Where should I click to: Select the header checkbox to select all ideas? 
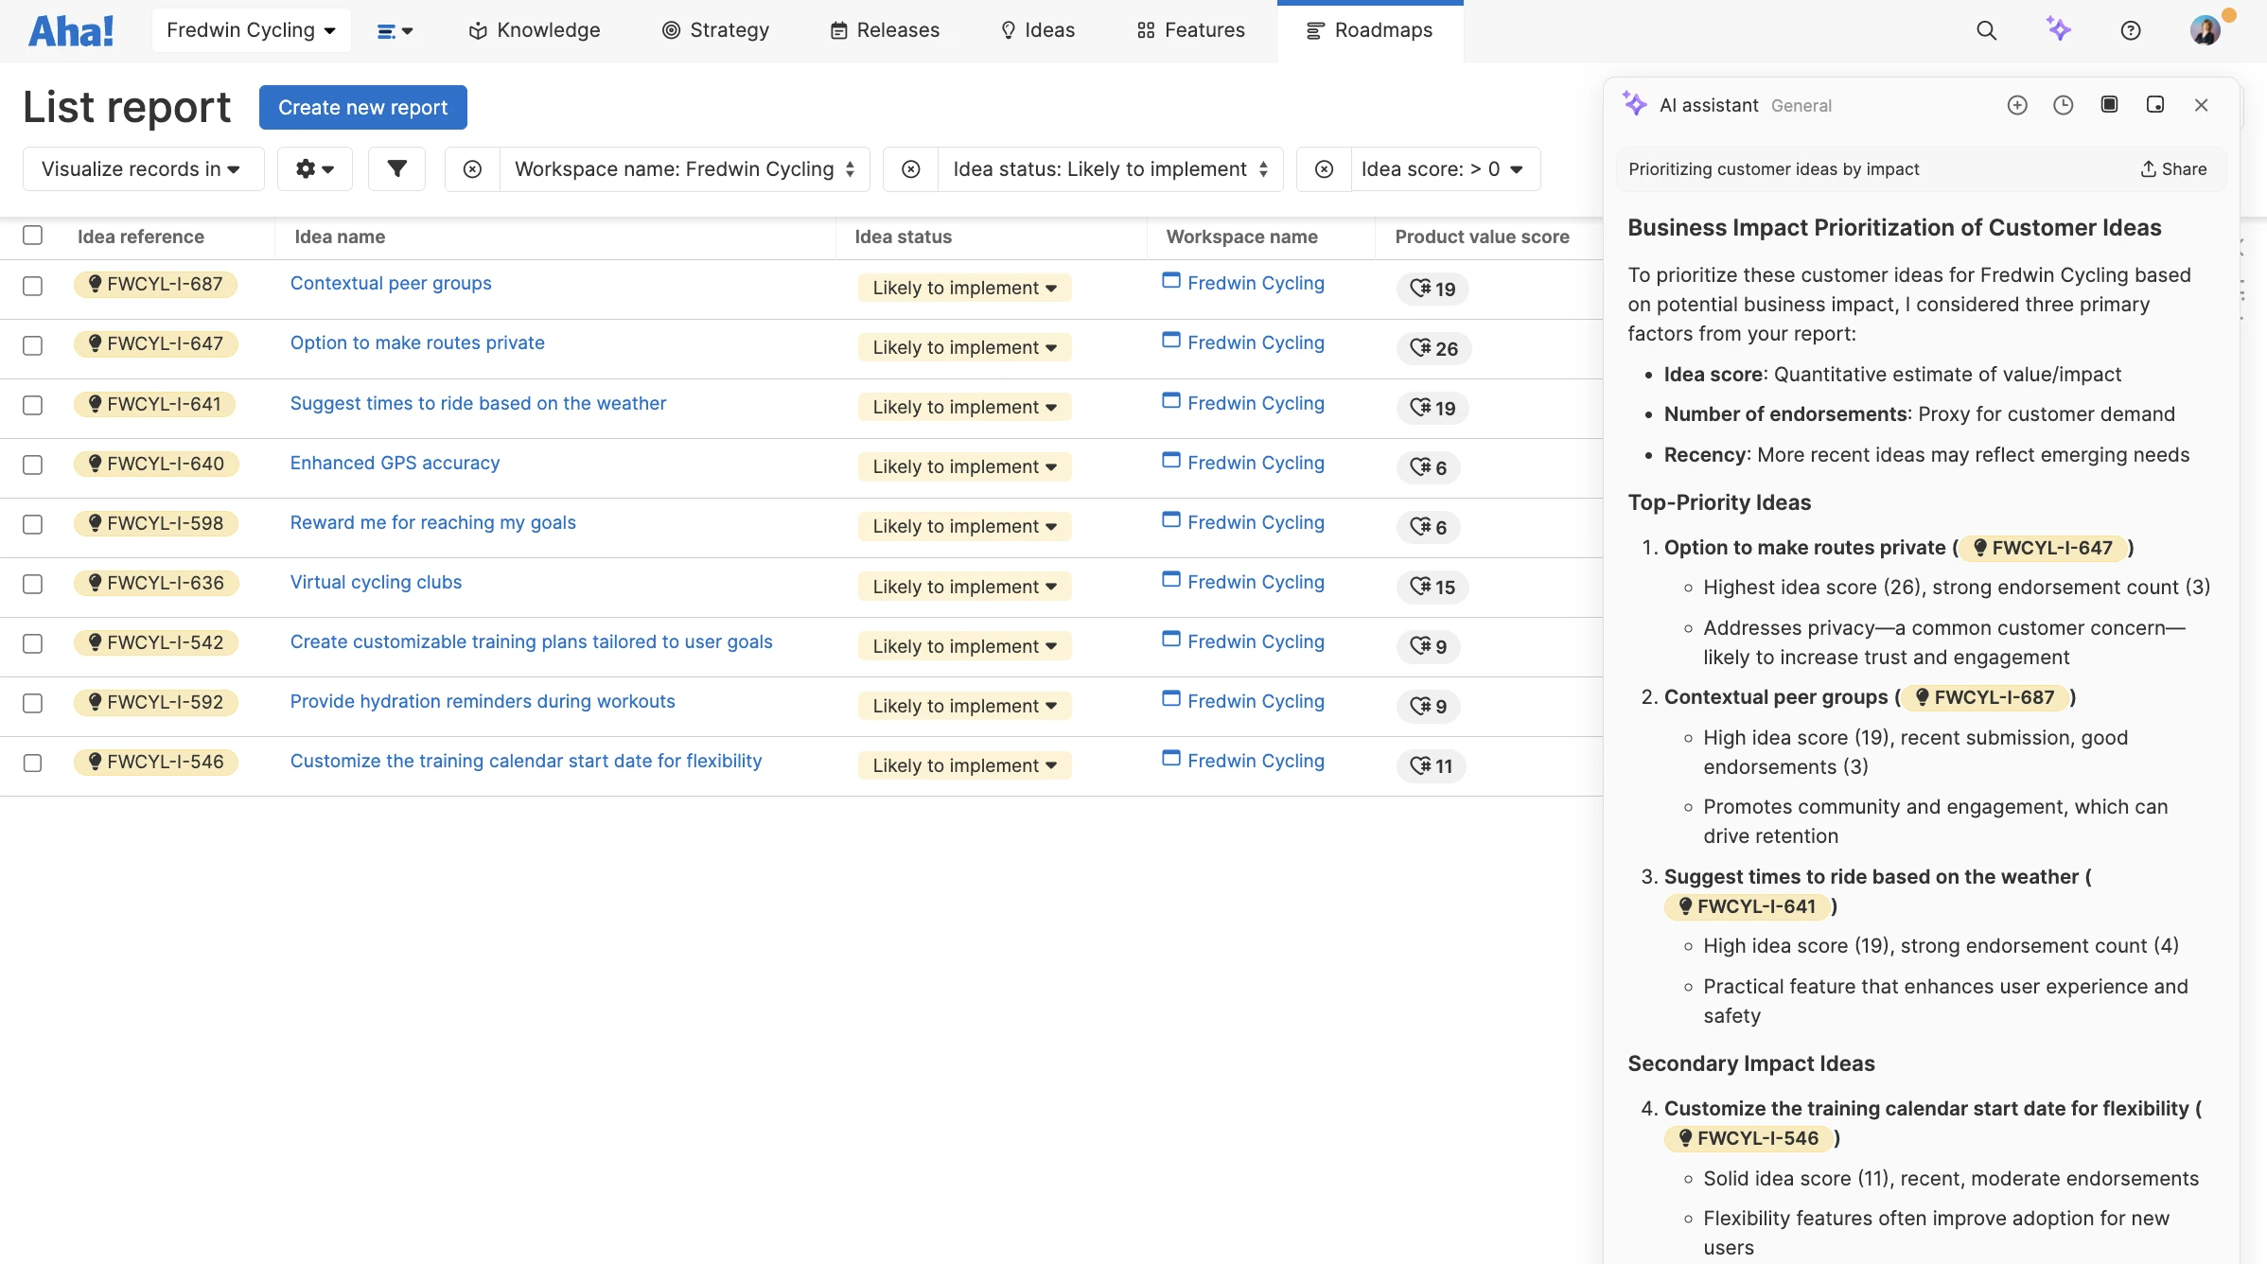(x=33, y=236)
